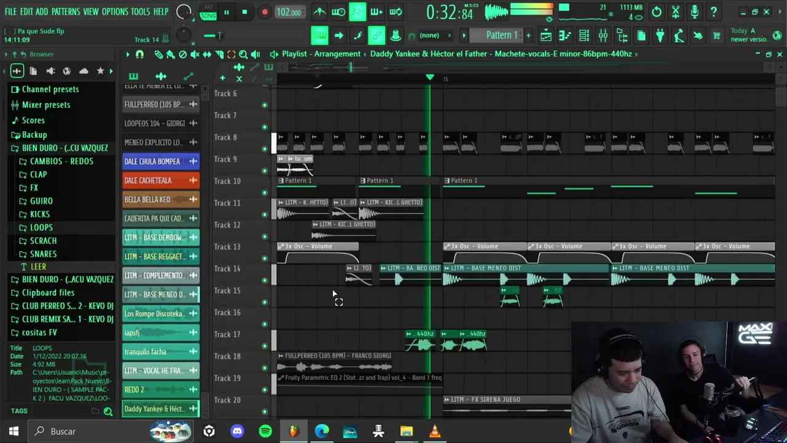Select the Slip tool in Playlist
The width and height of the screenshot is (787, 443).
pos(207,54)
